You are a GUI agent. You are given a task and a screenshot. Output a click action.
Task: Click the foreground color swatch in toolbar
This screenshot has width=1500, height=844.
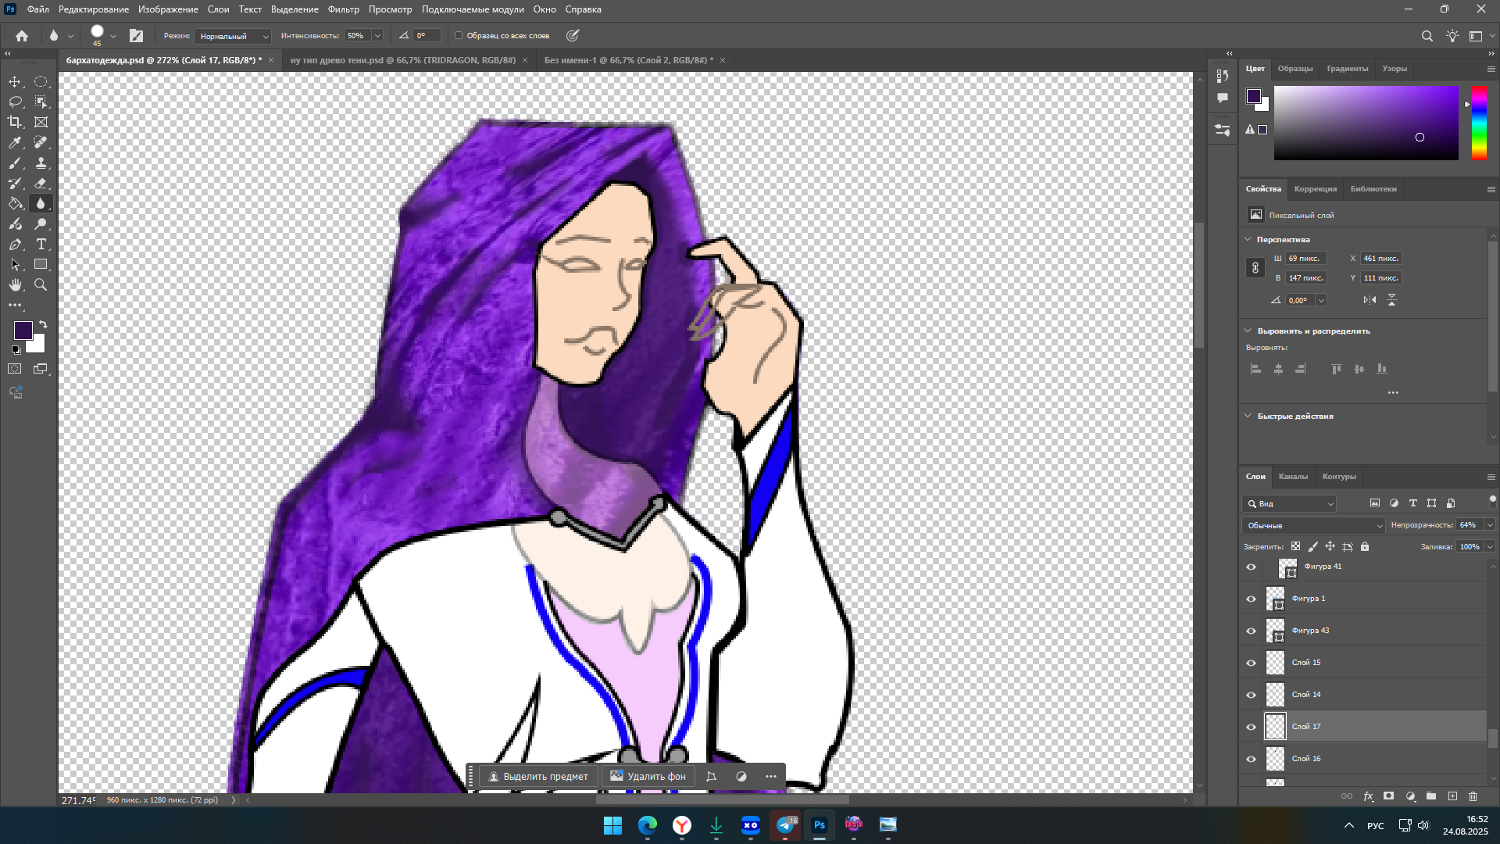point(23,330)
